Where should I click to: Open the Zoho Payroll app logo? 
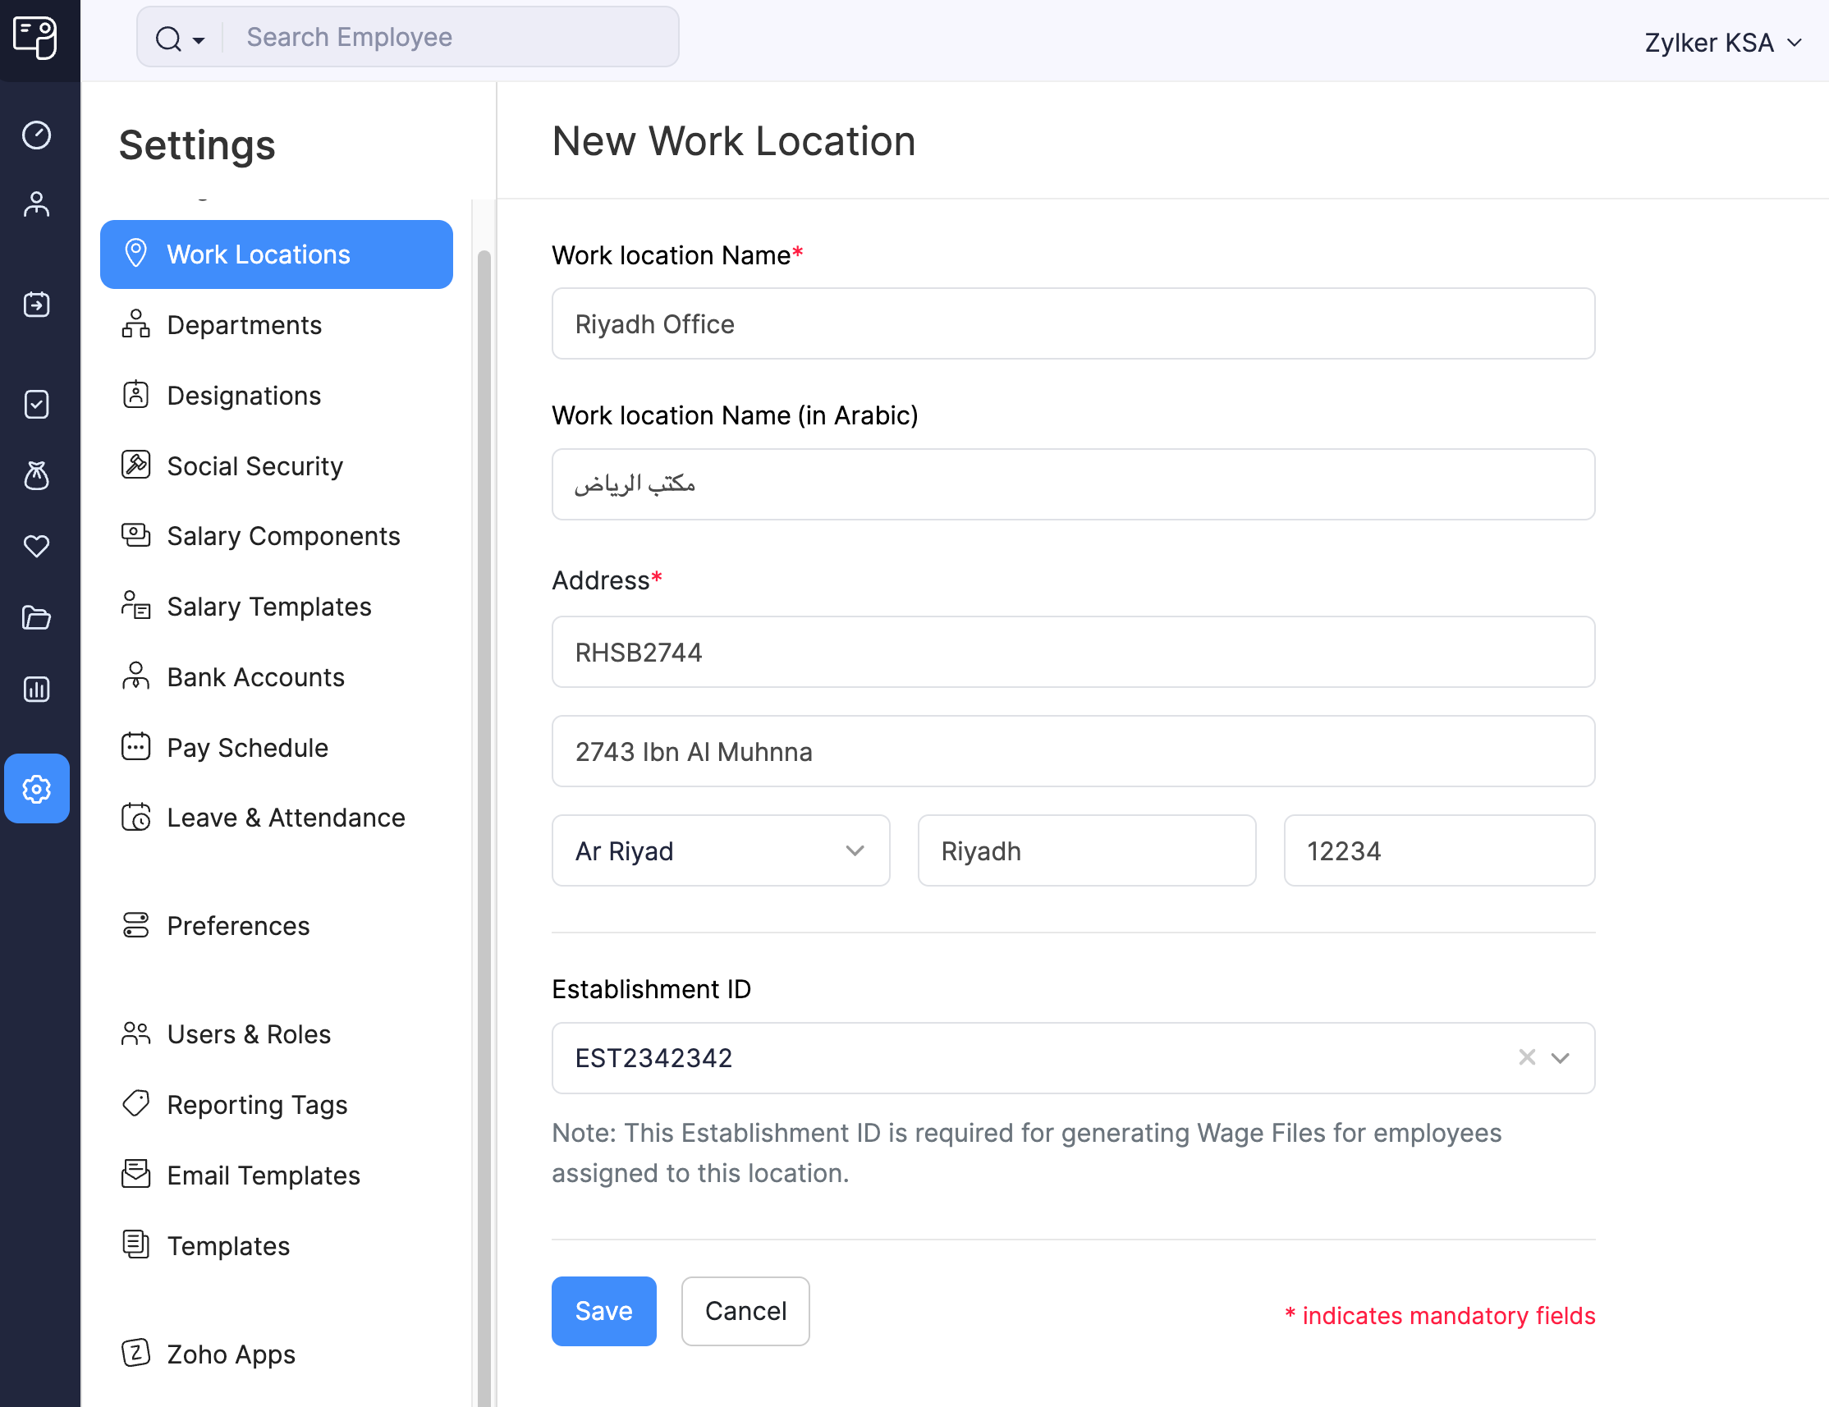coord(34,37)
